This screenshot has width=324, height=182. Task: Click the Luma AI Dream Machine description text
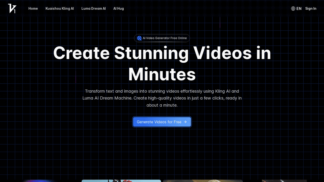107,98
